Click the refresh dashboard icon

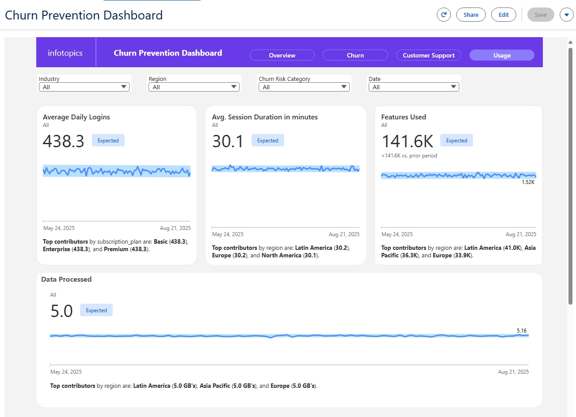[x=444, y=15]
